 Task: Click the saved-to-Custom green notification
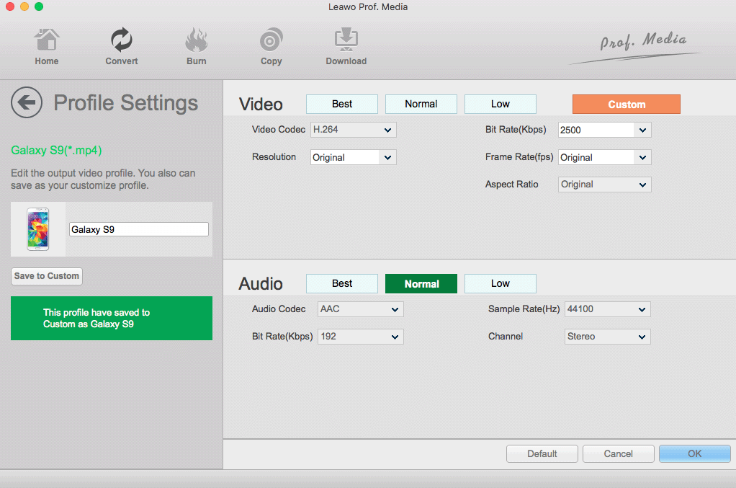tap(112, 318)
